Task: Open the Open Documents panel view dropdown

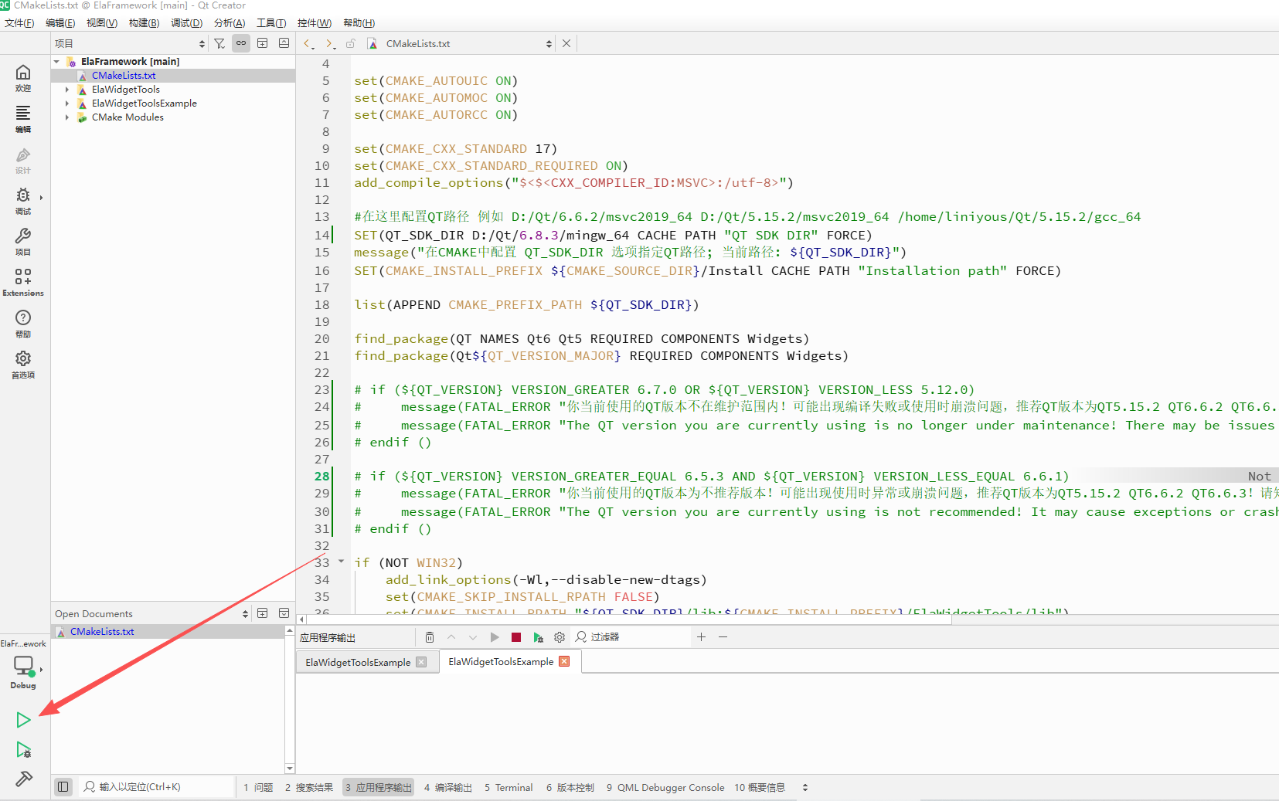Action: tap(151, 613)
